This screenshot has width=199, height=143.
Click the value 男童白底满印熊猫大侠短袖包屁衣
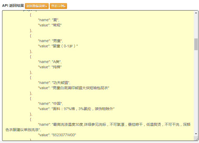coord(80,88)
